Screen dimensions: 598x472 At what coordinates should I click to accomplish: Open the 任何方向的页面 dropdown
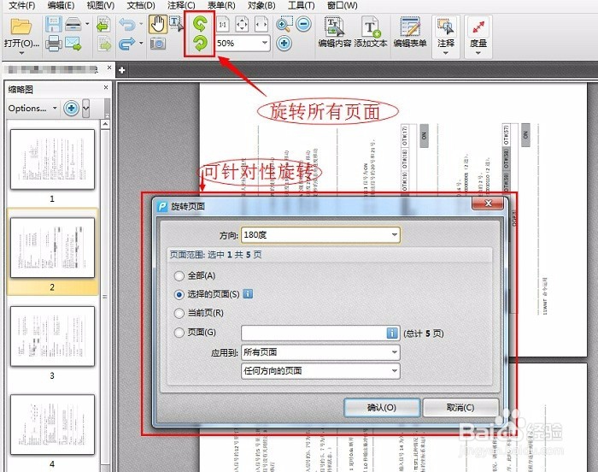coord(320,371)
